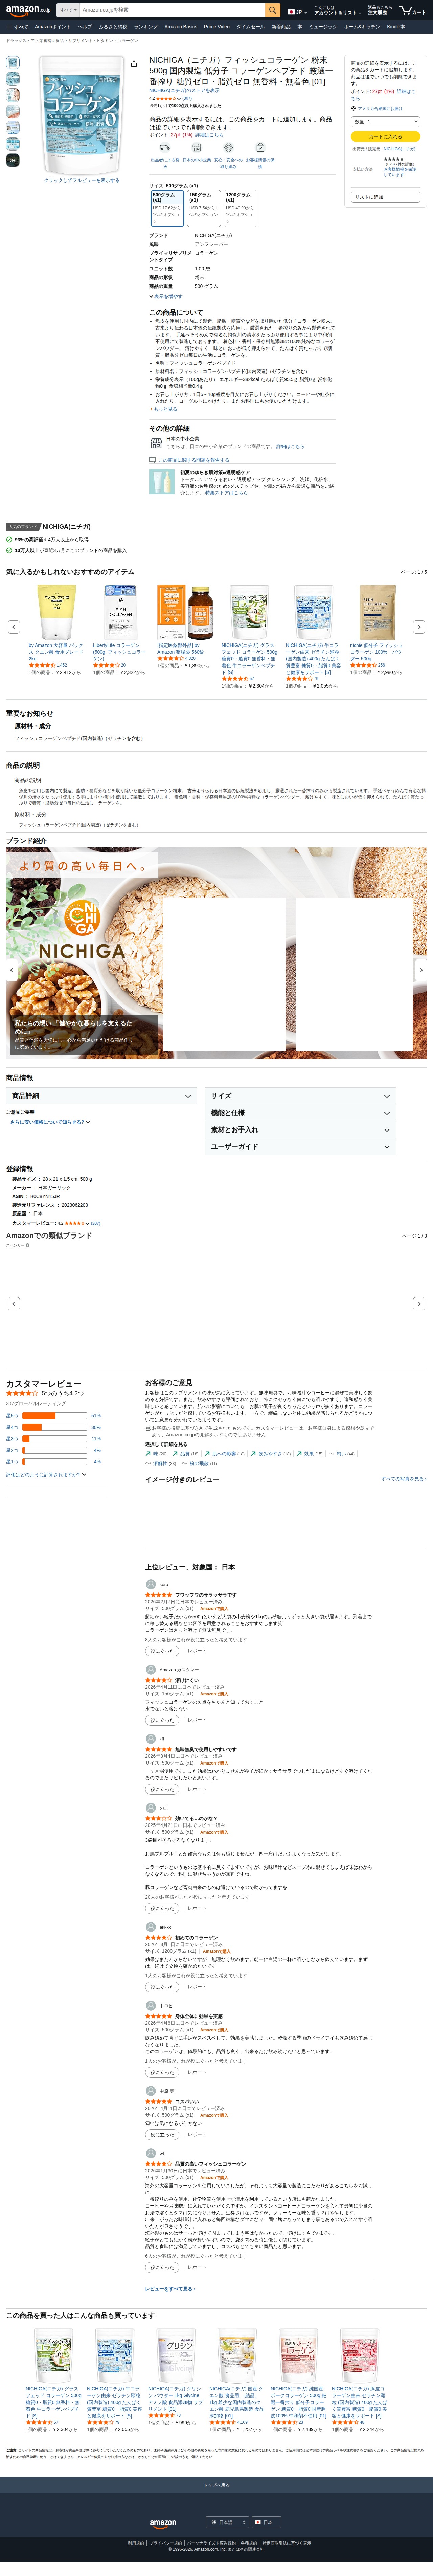This screenshot has height=2576, width=433.
Task: Click さらに安い価格について知らせる?
Action: [50, 1122]
